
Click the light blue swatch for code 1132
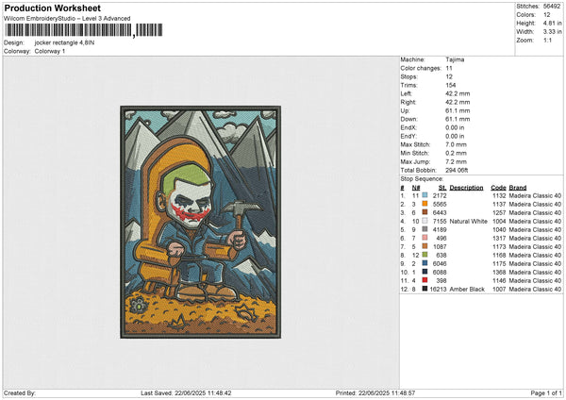pos(424,195)
